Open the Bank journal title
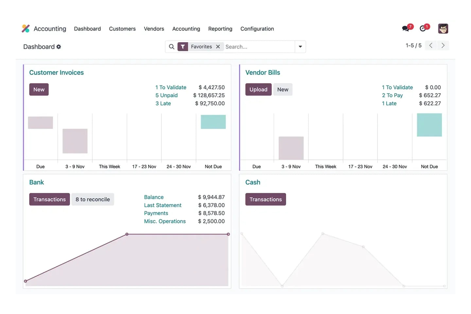This screenshot has height=314, width=471. (37, 182)
